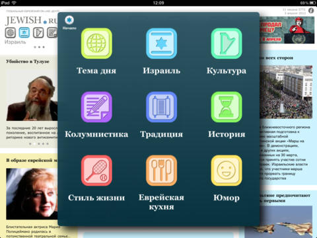This screenshot has height=238, width=317.
Task: Select the Израиль star icon in menu
Action: (161, 44)
